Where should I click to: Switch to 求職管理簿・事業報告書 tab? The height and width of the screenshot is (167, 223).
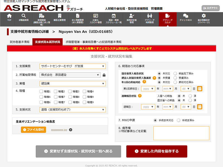[93, 42]
